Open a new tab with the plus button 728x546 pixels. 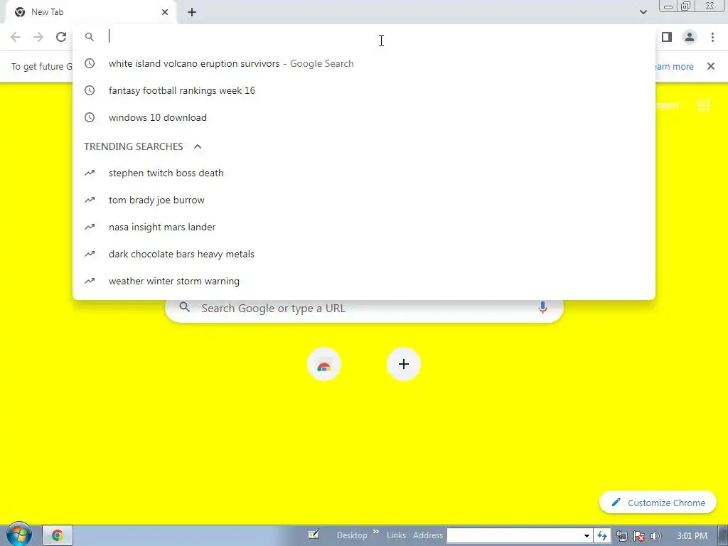coord(192,12)
